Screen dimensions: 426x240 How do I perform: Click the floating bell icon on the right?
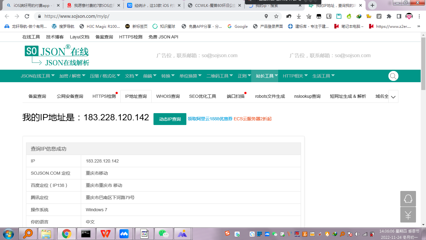coord(408,198)
